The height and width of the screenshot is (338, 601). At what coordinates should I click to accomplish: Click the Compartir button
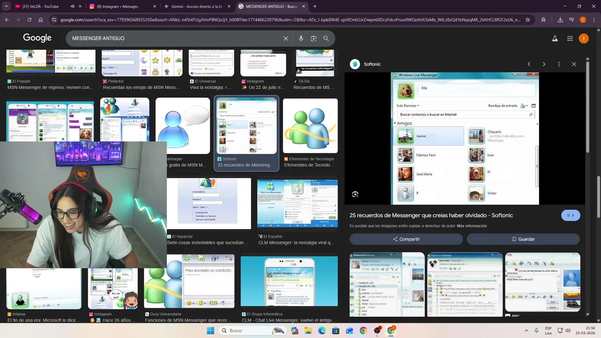[x=406, y=239]
